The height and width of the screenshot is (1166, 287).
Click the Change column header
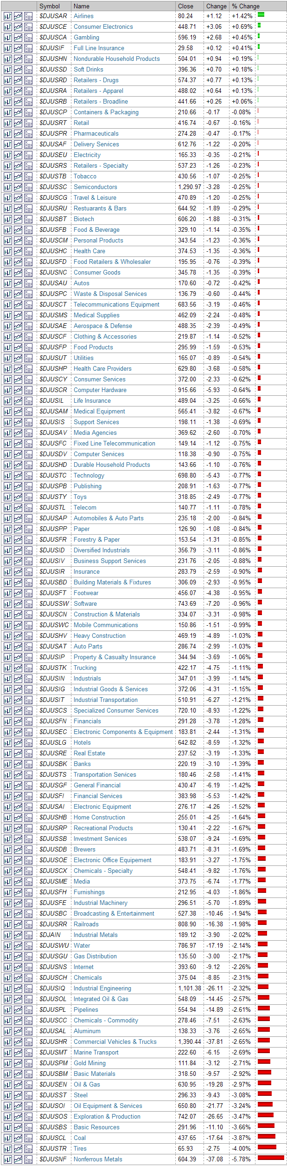[x=216, y=6]
